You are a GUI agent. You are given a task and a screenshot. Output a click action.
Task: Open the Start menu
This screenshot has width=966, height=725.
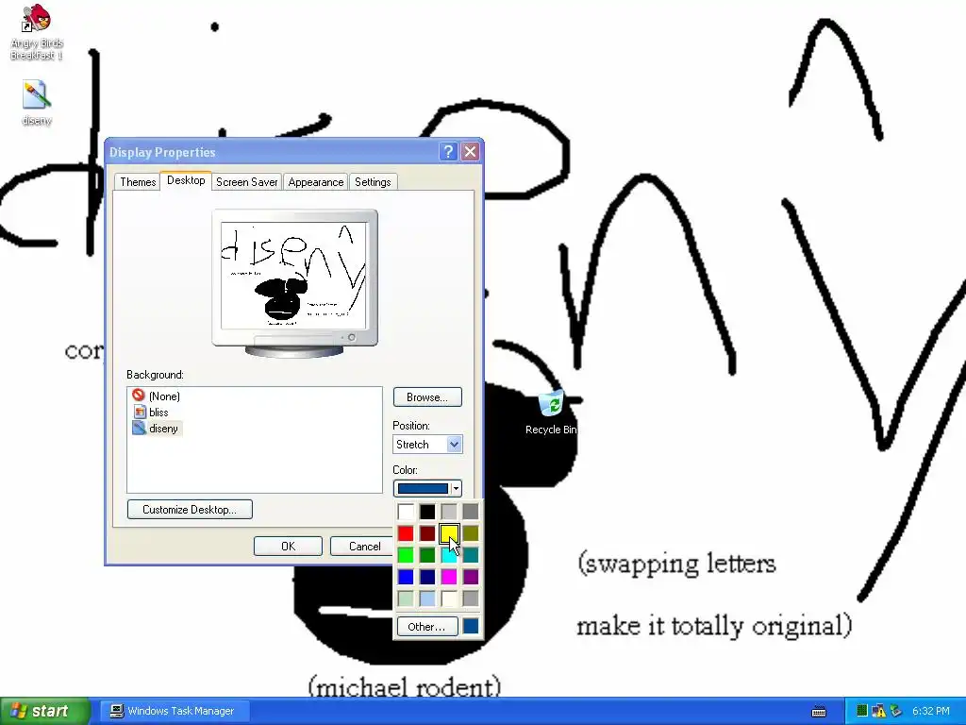[x=44, y=711]
